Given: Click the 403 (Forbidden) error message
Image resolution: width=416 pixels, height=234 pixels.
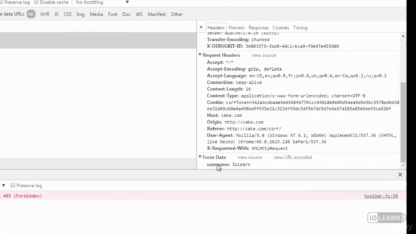Looking at the screenshot, I should pos(22,196).
